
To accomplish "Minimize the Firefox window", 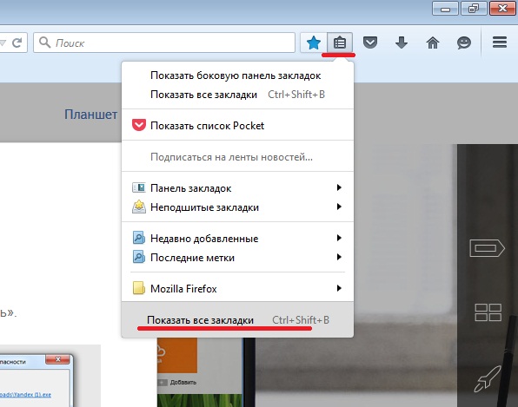I will [445, 9].
